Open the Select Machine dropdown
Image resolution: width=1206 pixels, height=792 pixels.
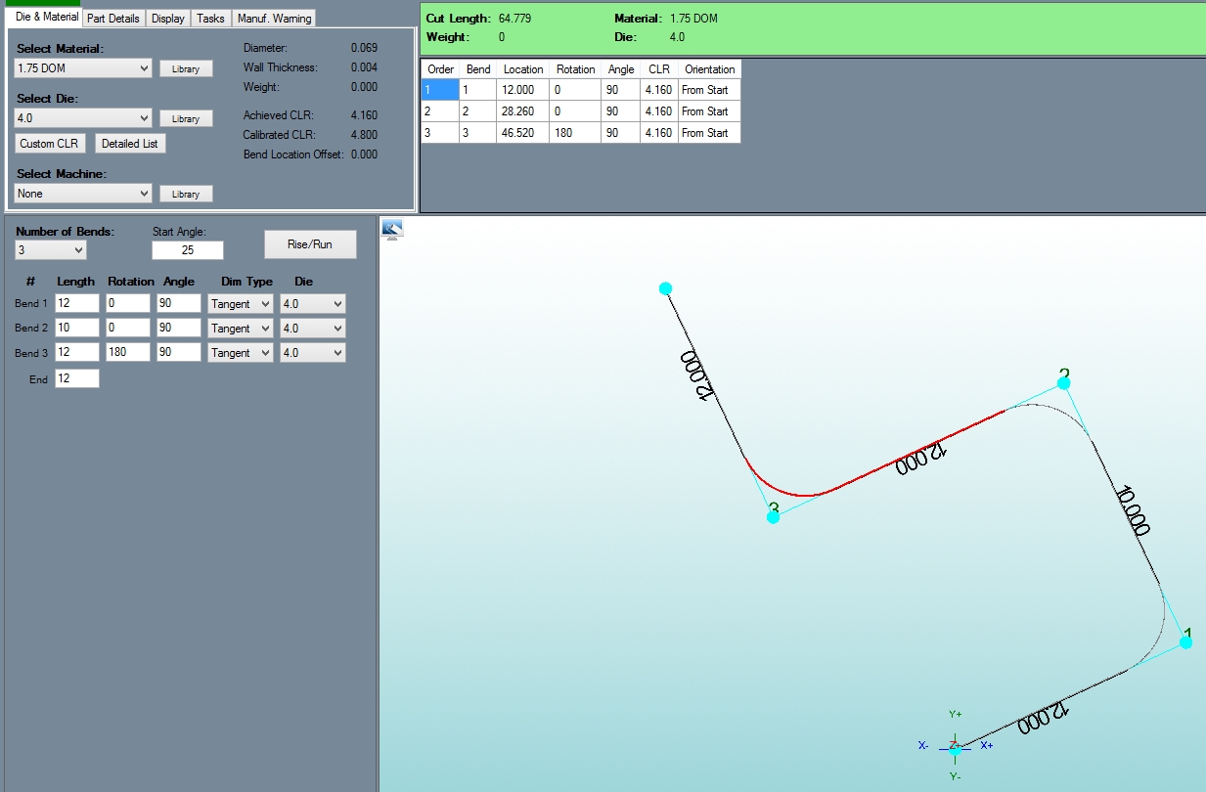(x=84, y=194)
